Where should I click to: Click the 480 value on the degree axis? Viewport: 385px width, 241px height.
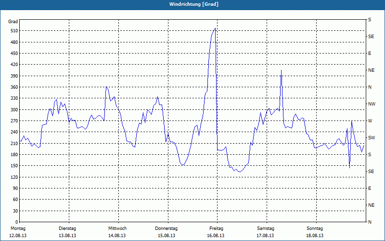tap(14, 42)
